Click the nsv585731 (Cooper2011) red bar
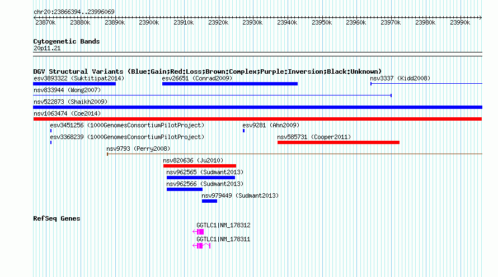The width and height of the screenshot is (498, 277). click(x=338, y=142)
